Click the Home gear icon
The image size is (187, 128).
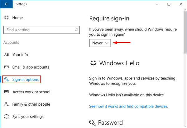pos(7,18)
